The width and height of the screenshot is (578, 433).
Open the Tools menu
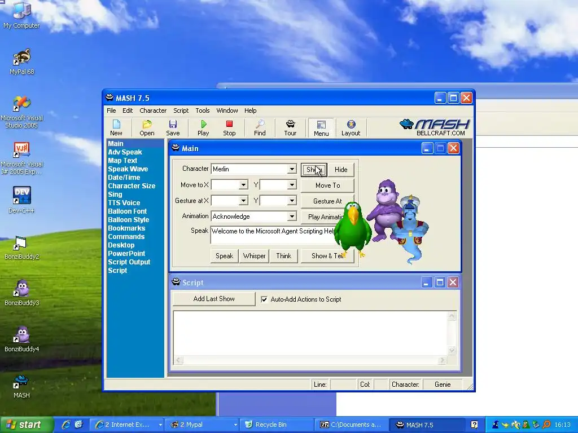click(x=203, y=111)
